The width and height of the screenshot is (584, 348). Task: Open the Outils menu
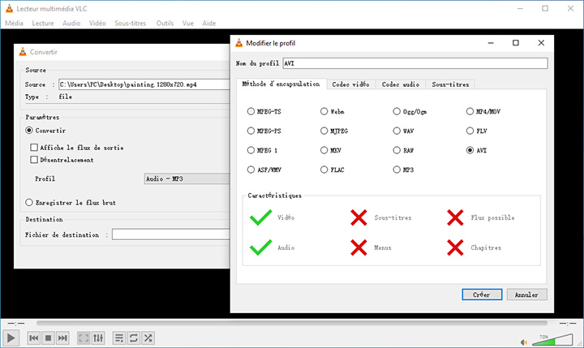pyautogui.click(x=165, y=23)
